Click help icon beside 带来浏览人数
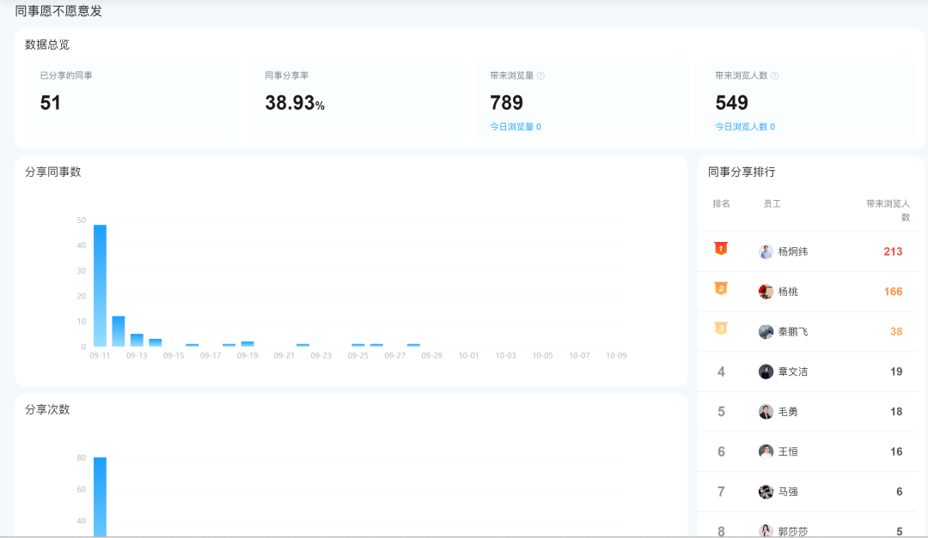Screen dimensions: 928x538 point(774,76)
